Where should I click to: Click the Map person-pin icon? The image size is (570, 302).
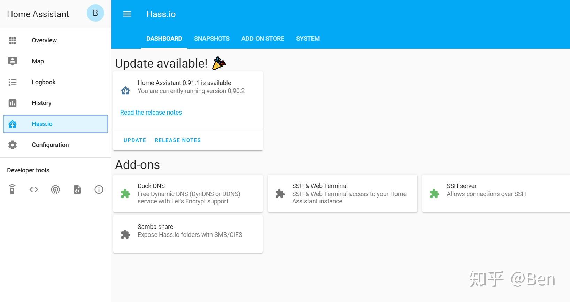(x=13, y=61)
